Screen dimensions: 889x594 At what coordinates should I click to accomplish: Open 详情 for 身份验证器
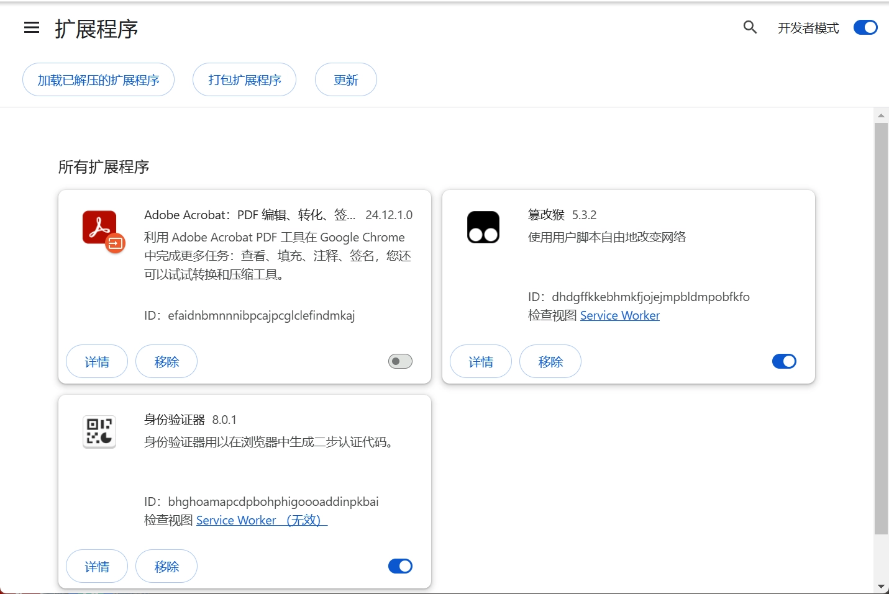(97, 566)
